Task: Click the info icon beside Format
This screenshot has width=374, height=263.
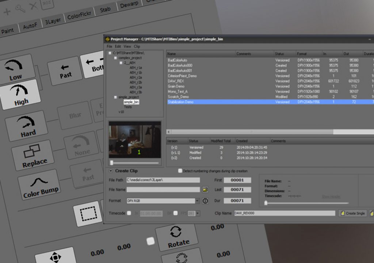Action: tap(205, 201)
